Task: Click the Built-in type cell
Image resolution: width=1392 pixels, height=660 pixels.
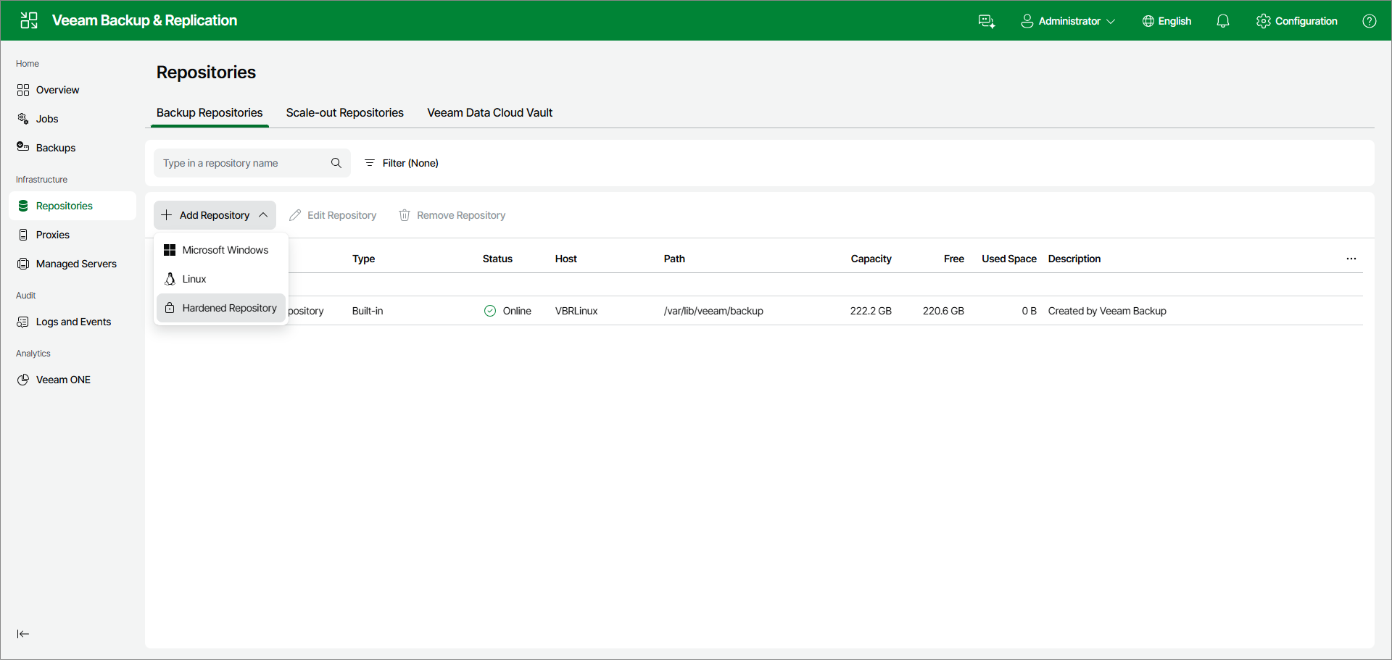Action: (x=368, y=311)
